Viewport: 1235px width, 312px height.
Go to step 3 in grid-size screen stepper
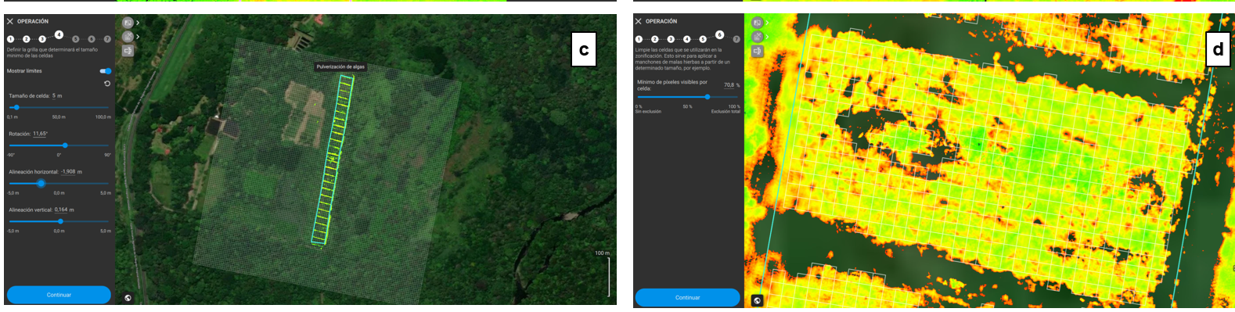point(42,39)
